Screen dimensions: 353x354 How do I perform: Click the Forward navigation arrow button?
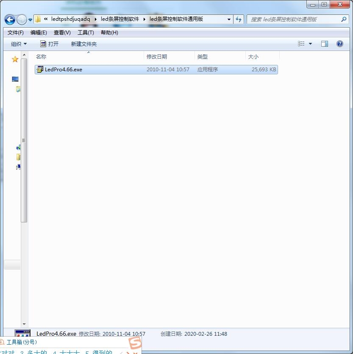22,20
